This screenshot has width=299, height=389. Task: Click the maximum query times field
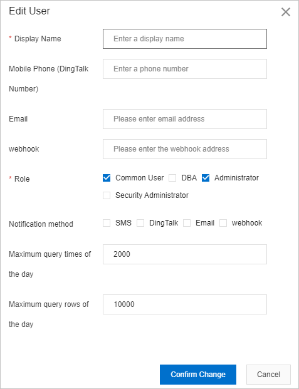(x=185, y=254)
